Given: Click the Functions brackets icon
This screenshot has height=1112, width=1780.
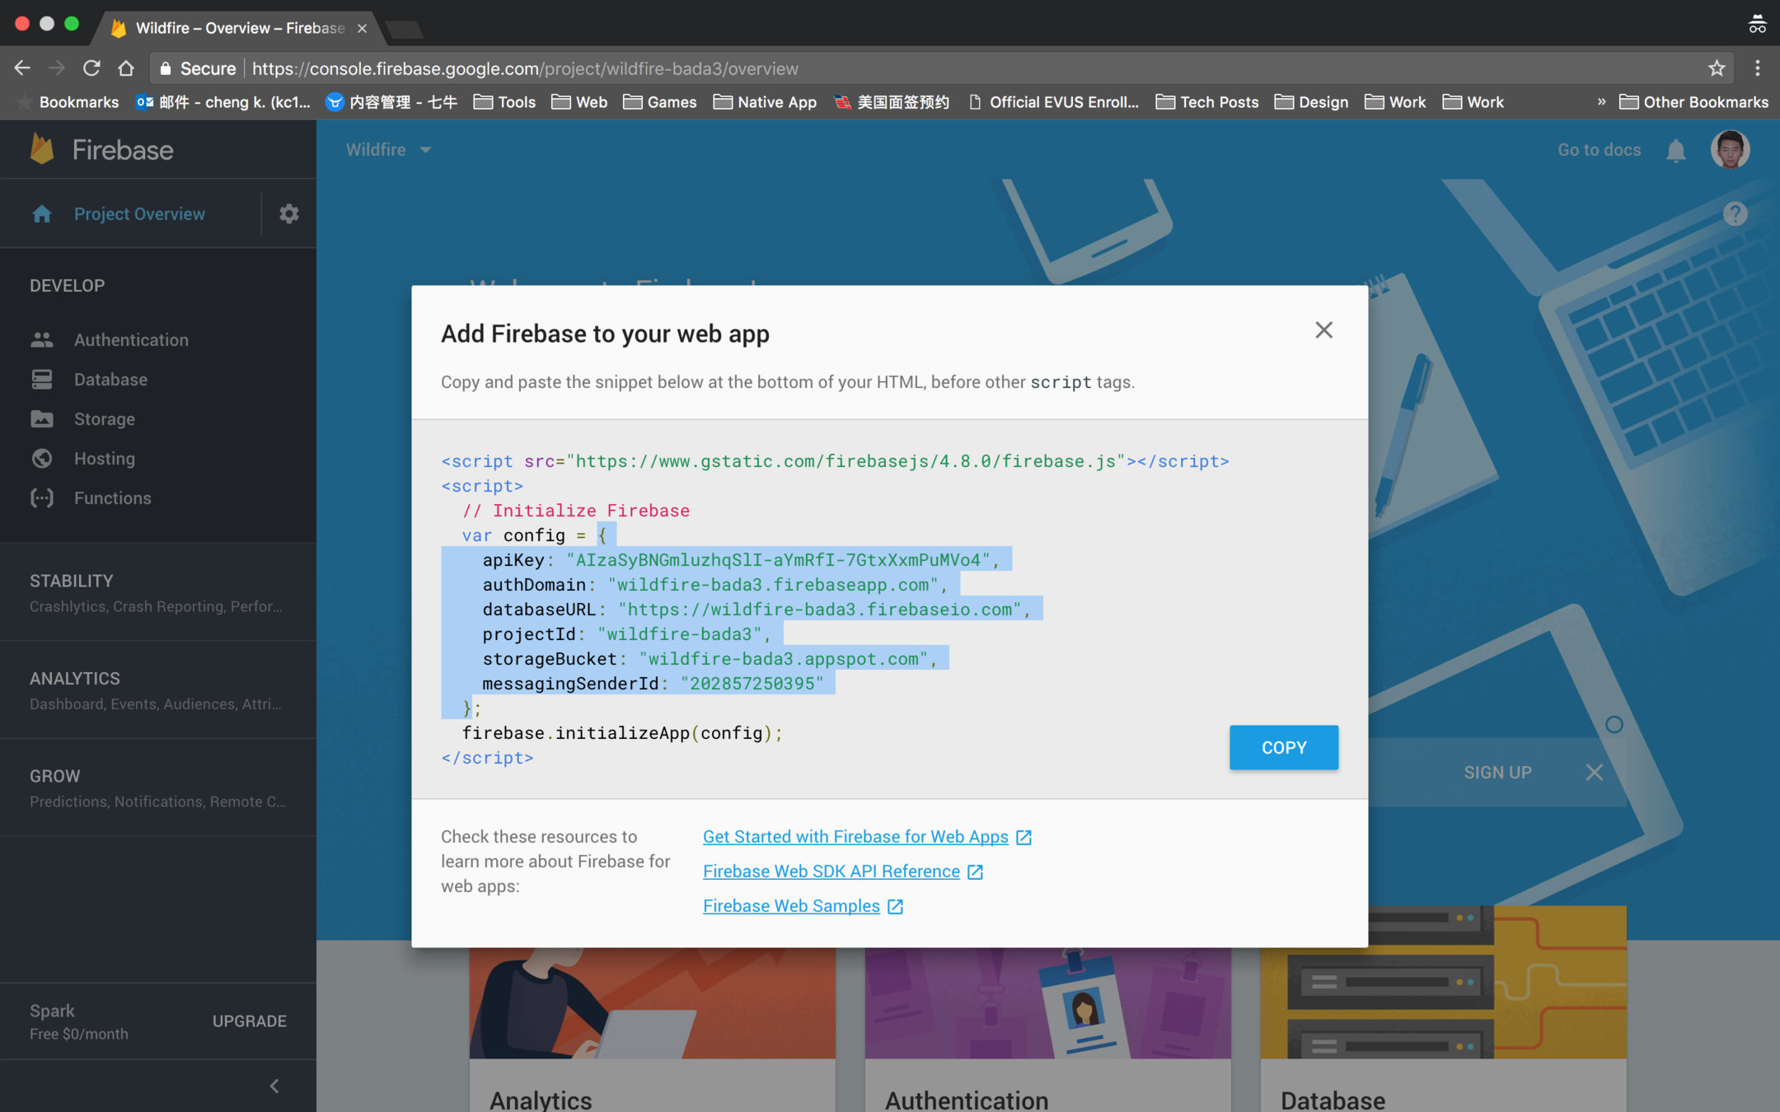Looking at the screenshot, I should pyautogui.click(x=42, y=498).
